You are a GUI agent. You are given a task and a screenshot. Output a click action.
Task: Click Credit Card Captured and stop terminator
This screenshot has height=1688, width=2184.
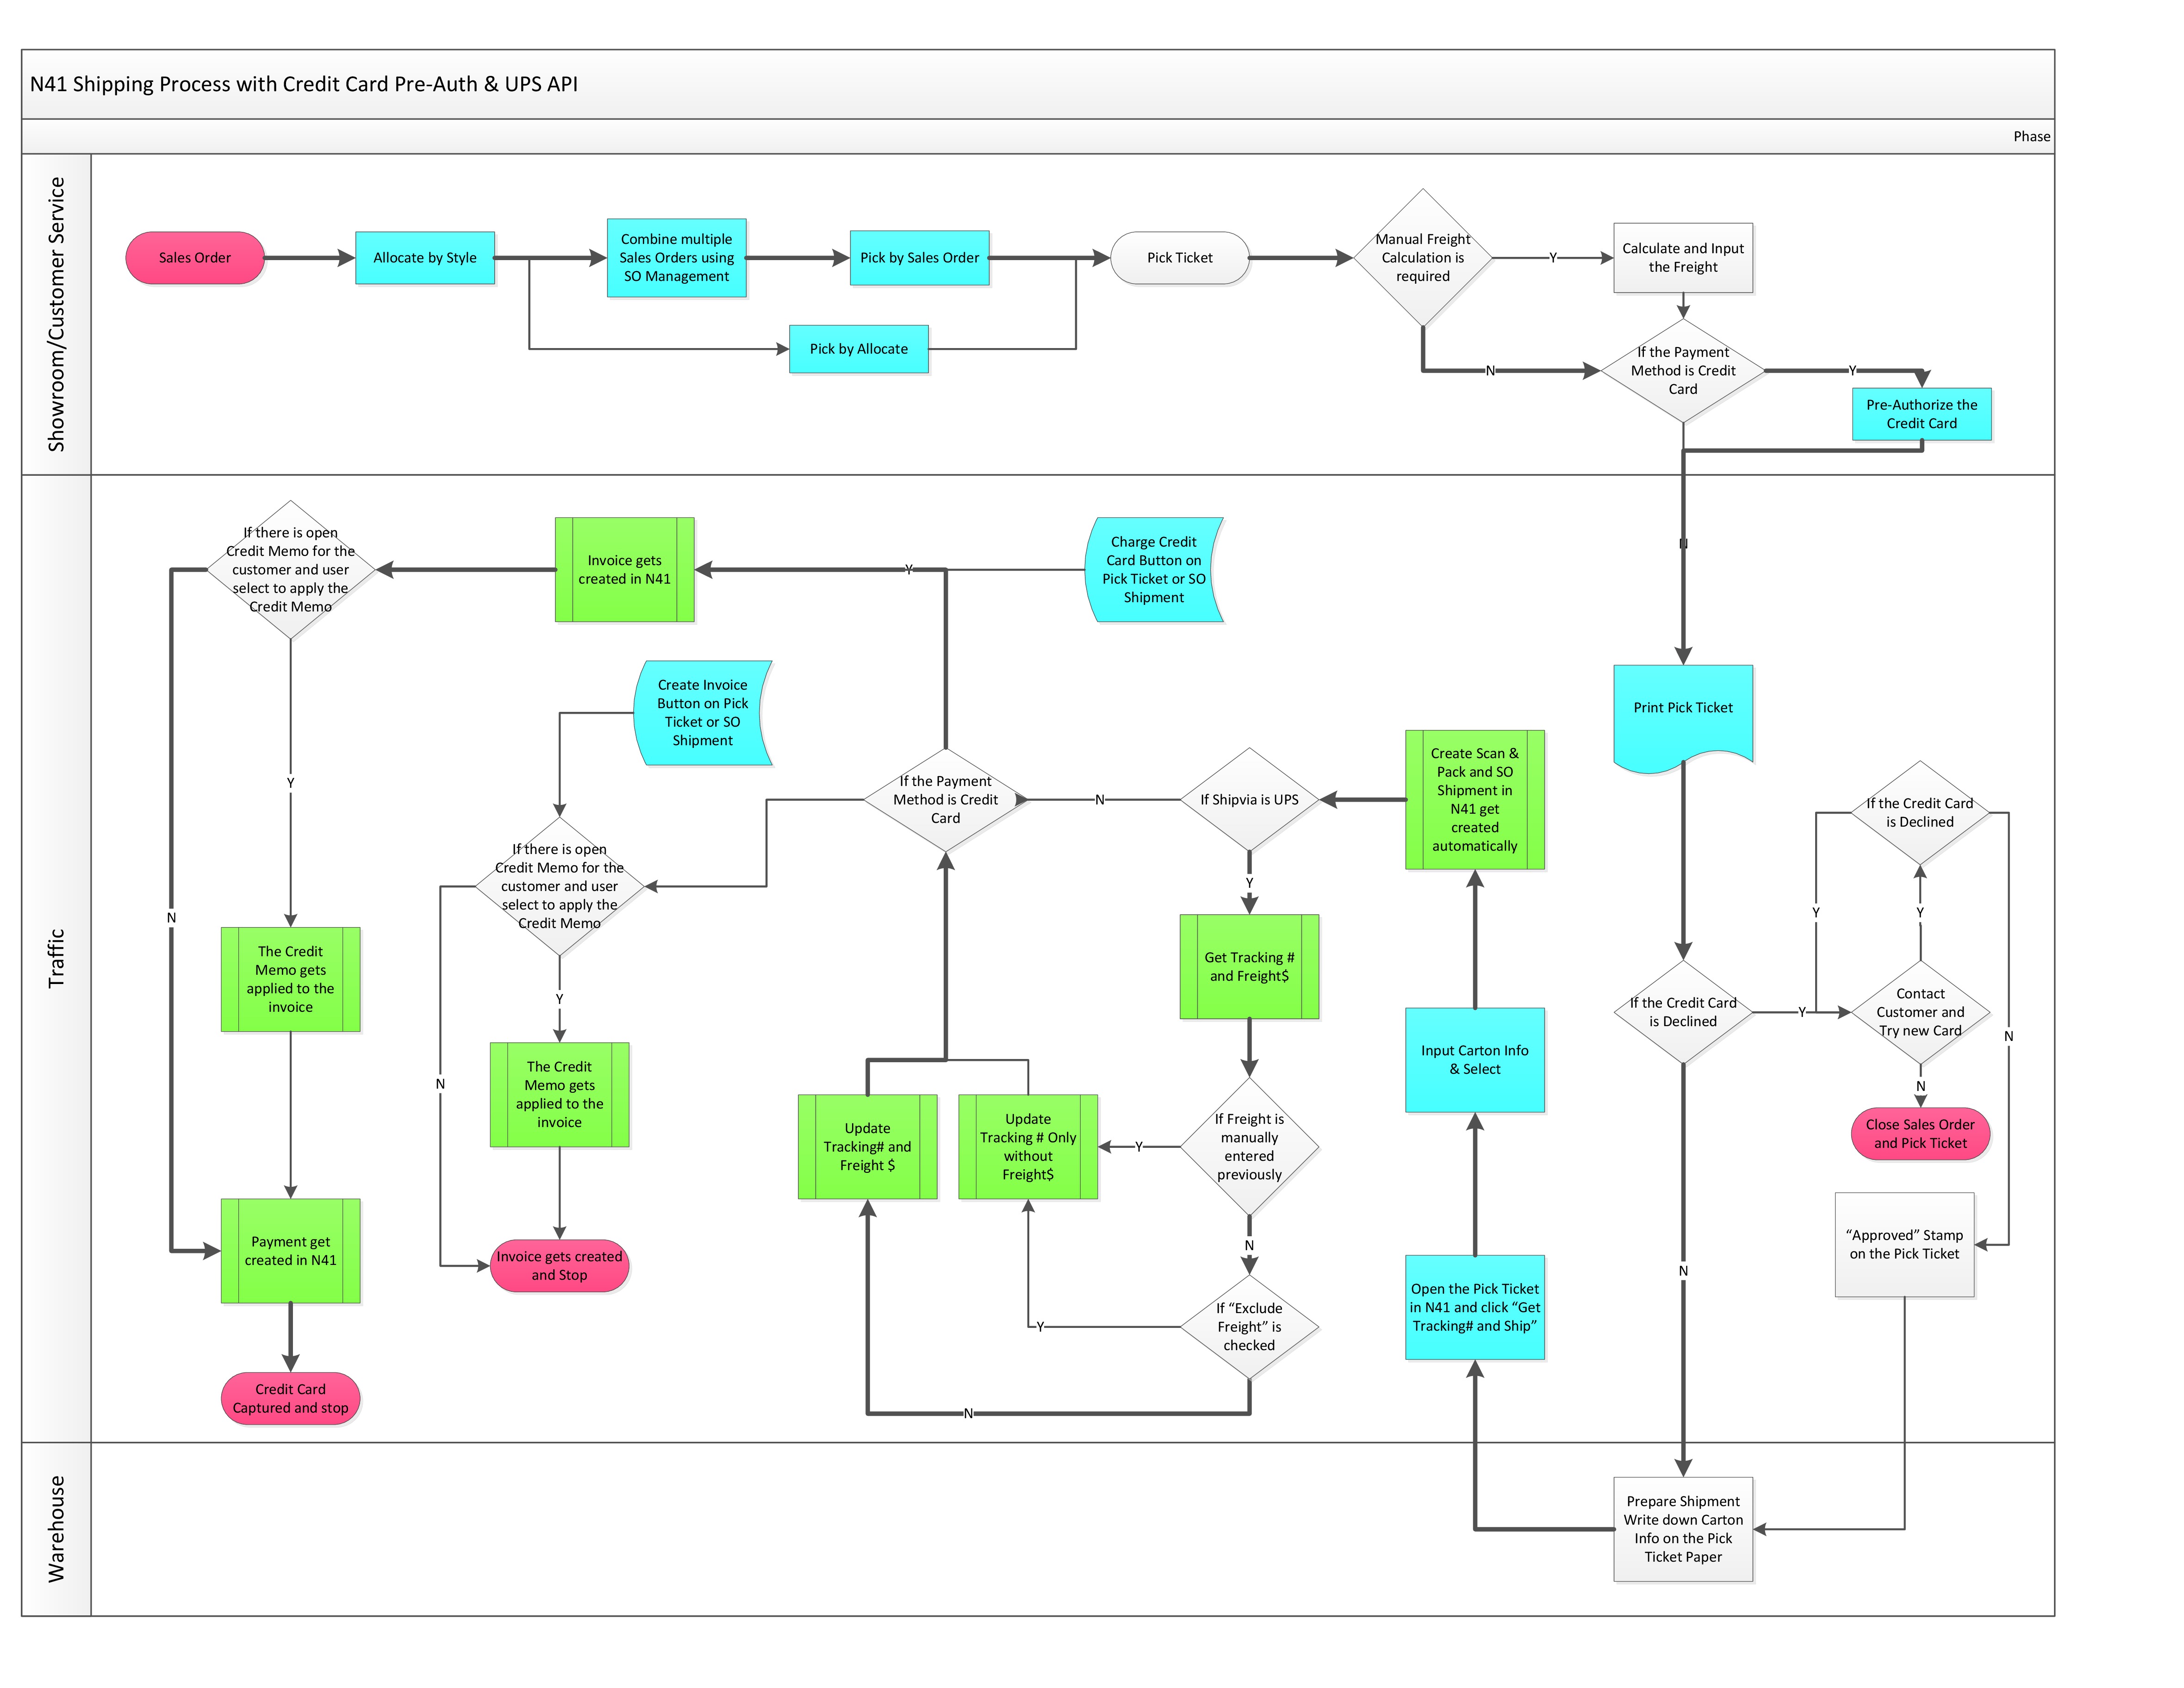pos(291,1398)
